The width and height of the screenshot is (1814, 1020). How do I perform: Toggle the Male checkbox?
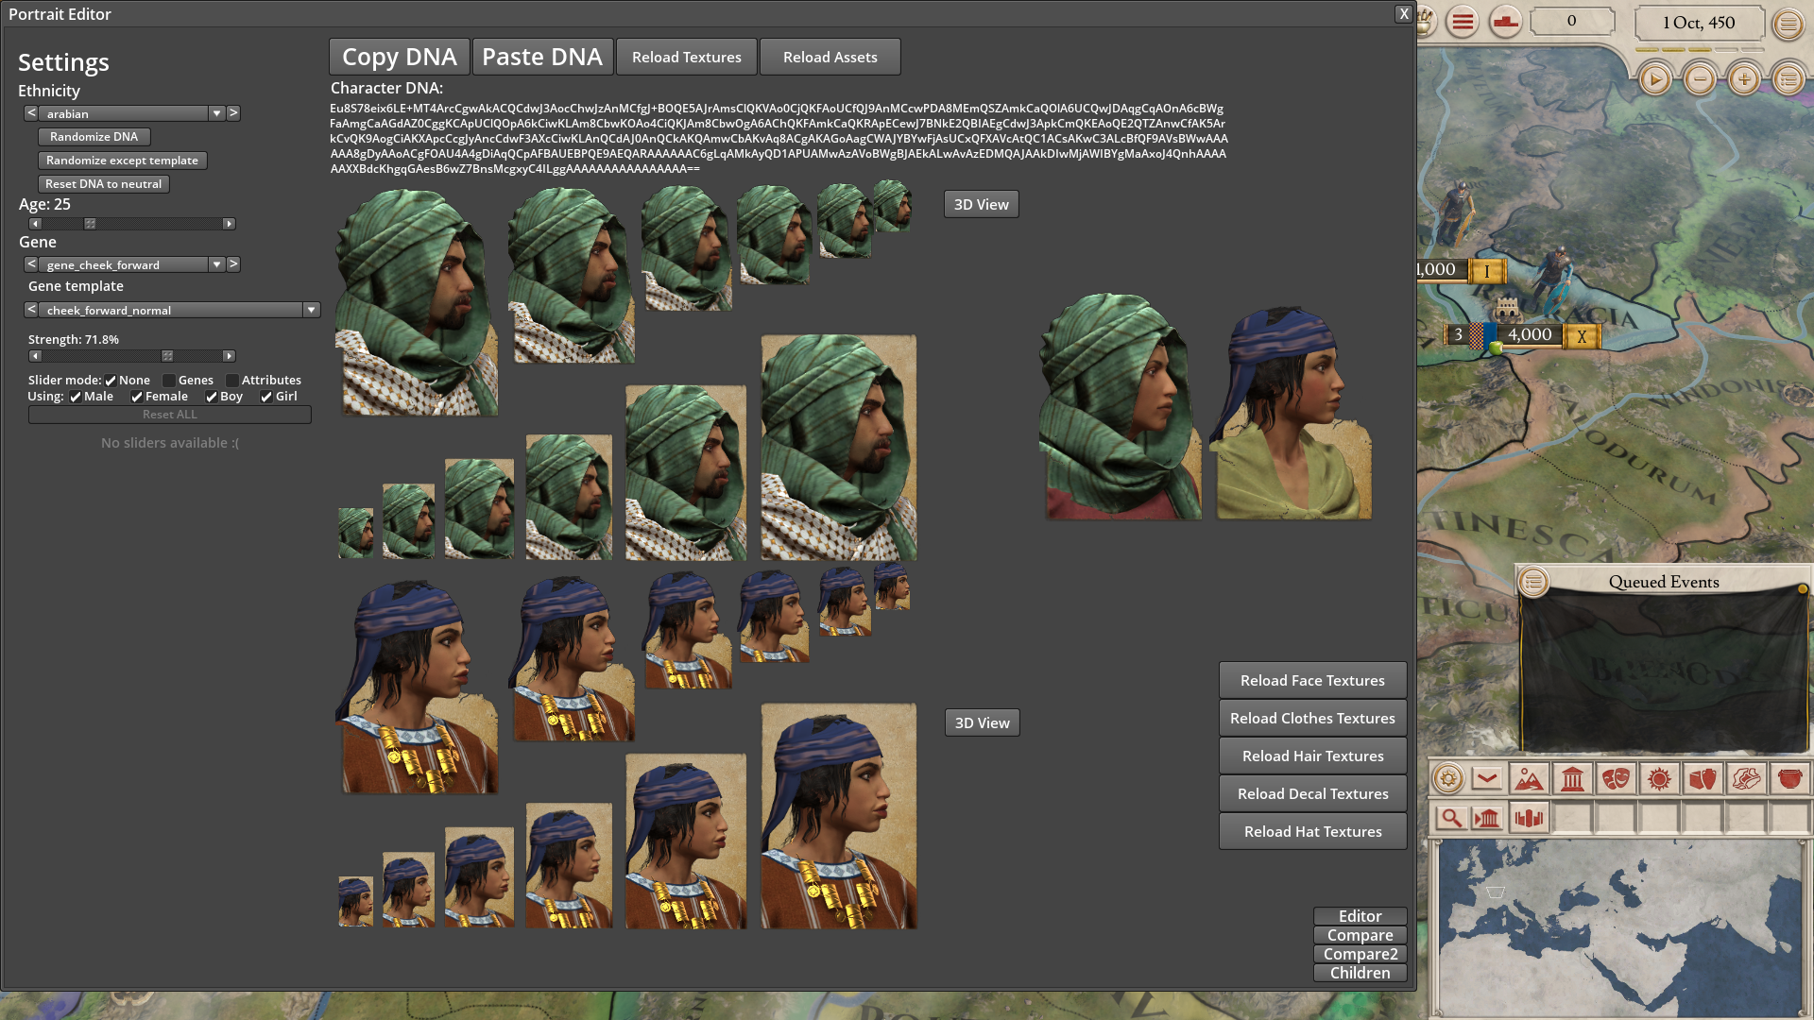coord(76,397)
